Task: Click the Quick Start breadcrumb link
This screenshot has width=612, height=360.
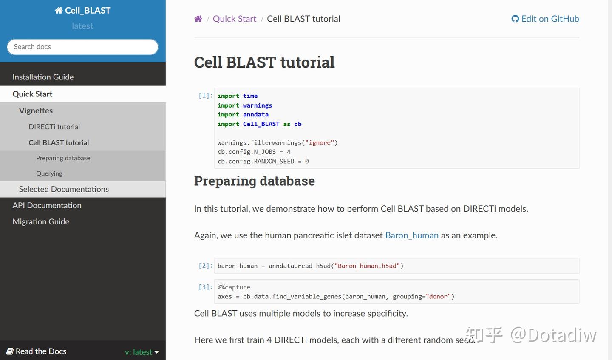Action: tap(234, 19)
